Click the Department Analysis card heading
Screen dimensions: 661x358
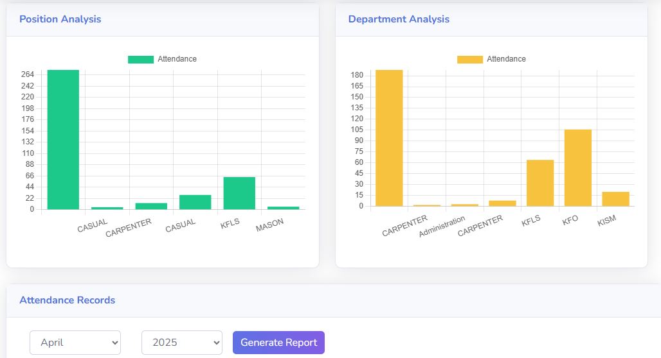point(399,19)
